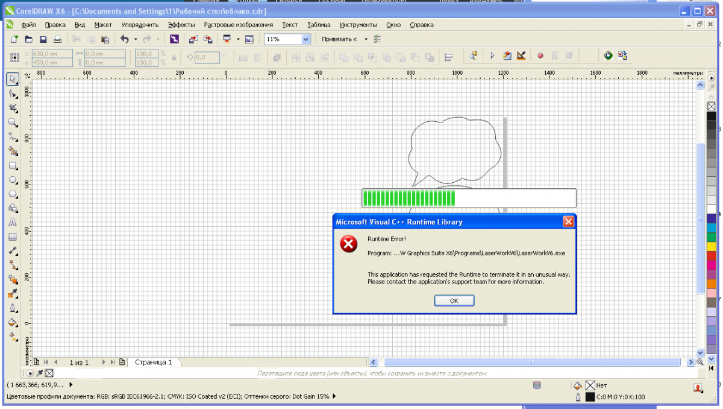Click the orange color swatch in the palette
Screen dimensions: 723x409
click(712, 284)
